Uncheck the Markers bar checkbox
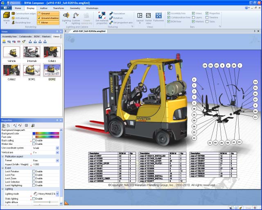The image size is (262, 210). (193, 22)
